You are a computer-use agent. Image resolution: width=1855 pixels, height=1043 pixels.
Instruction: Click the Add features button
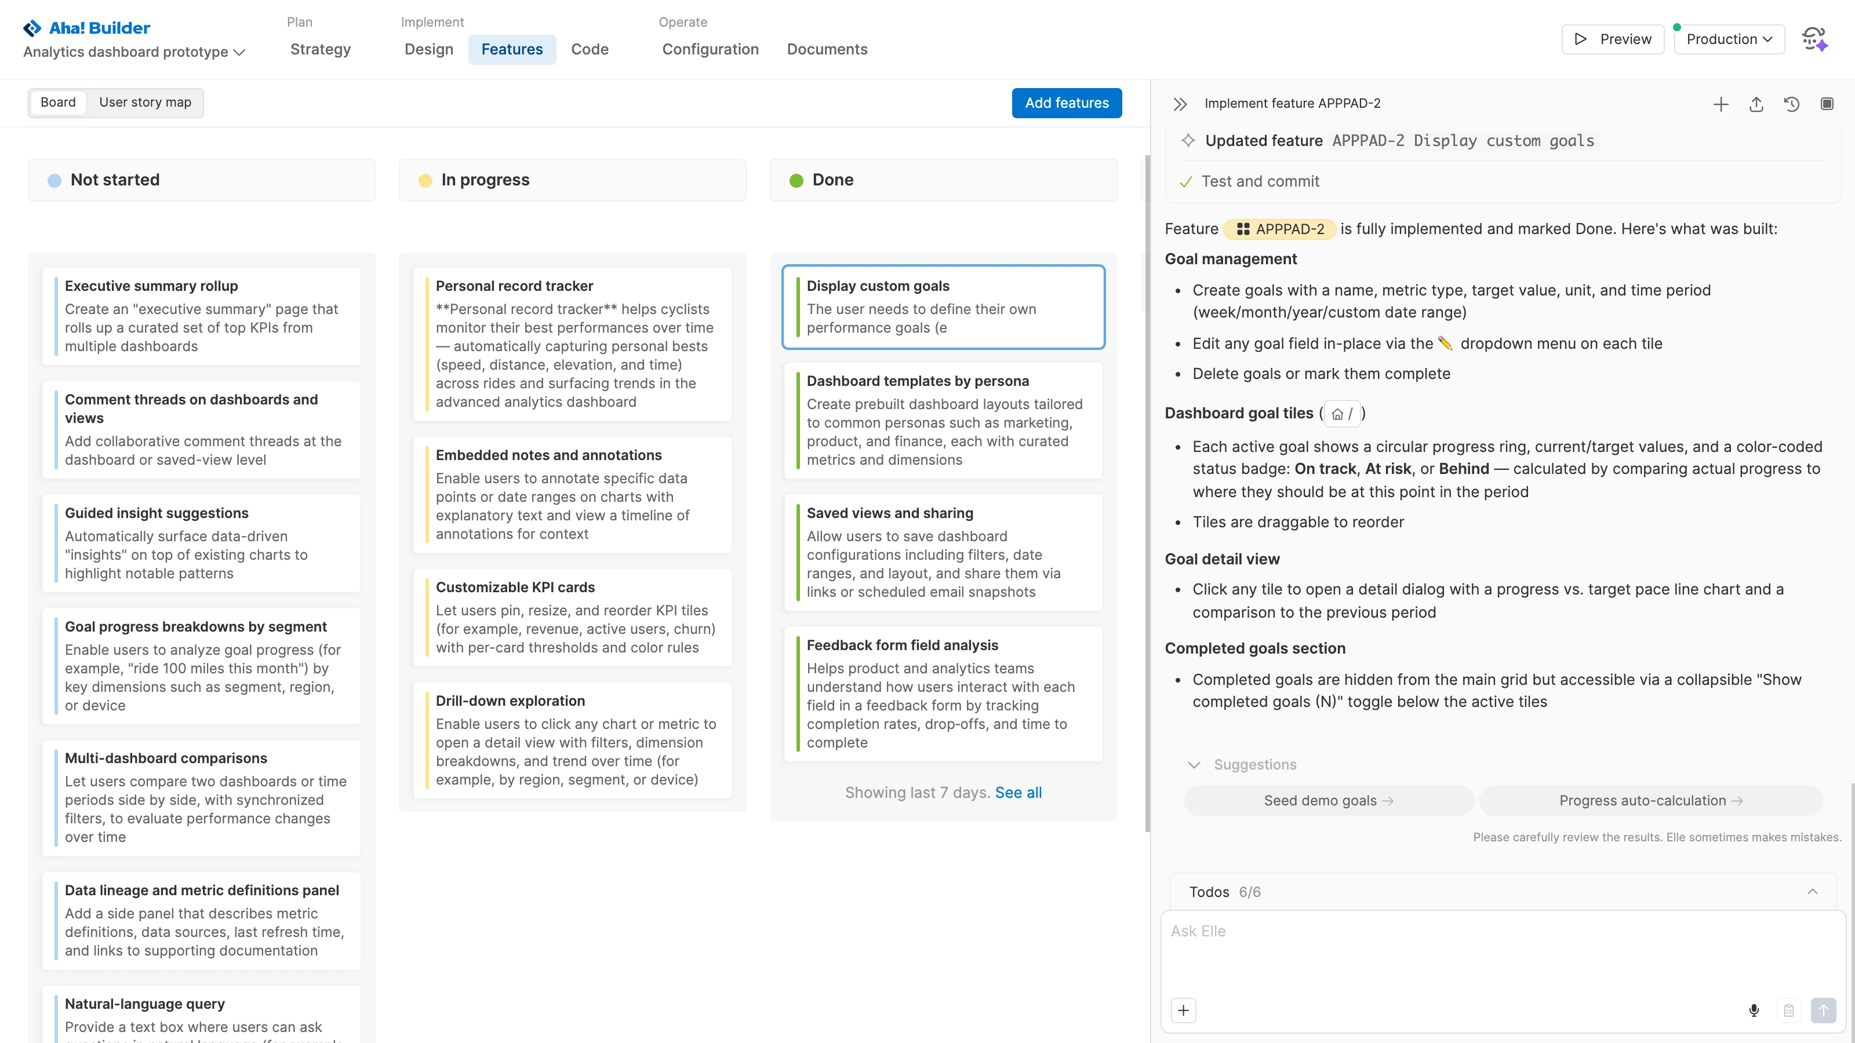click(1067, 103)
